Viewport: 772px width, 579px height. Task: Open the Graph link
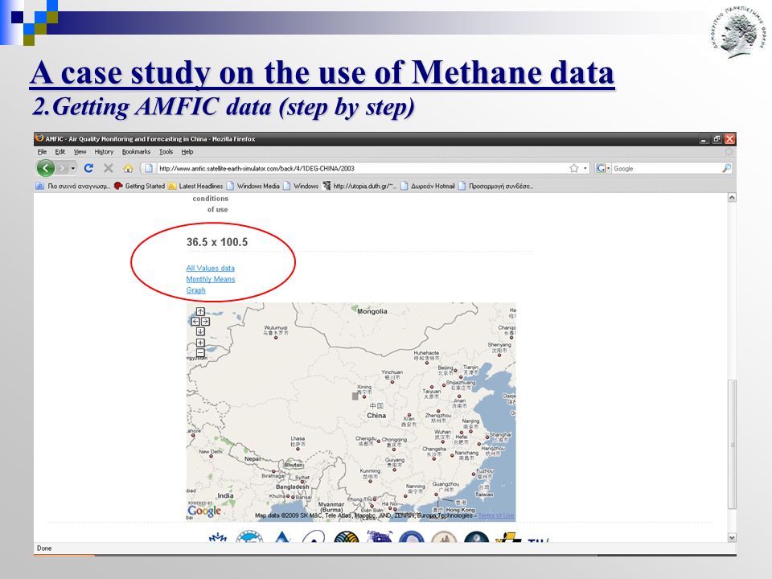point(195,290)
